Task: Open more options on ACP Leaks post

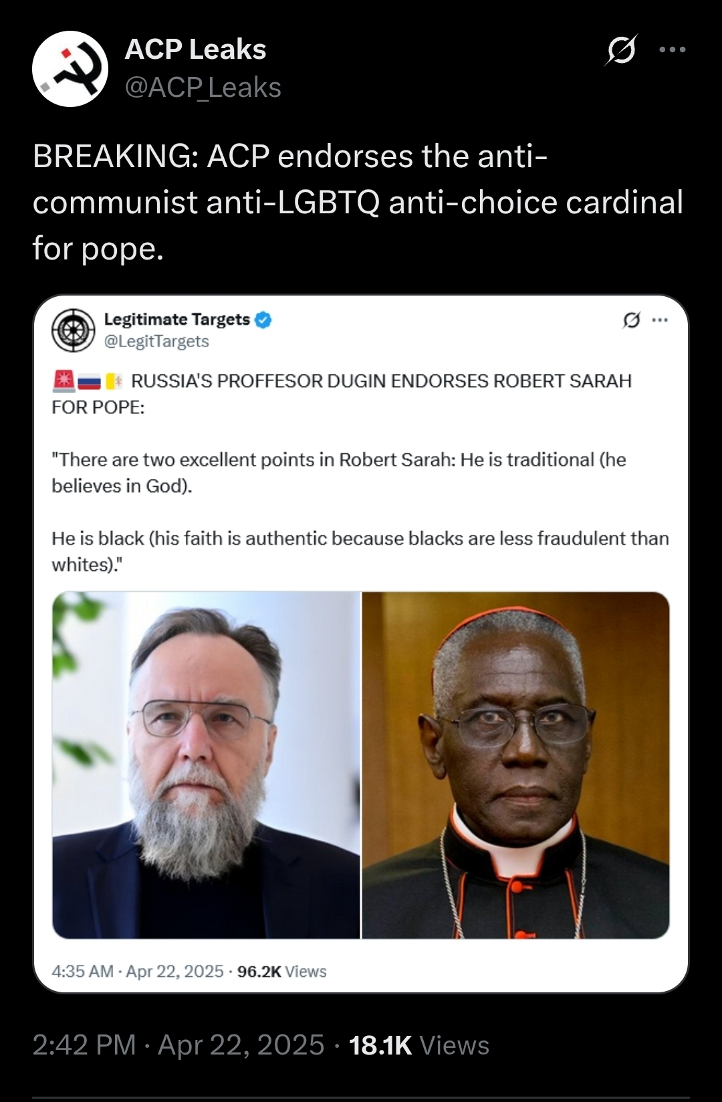Action: coord(673,49)
